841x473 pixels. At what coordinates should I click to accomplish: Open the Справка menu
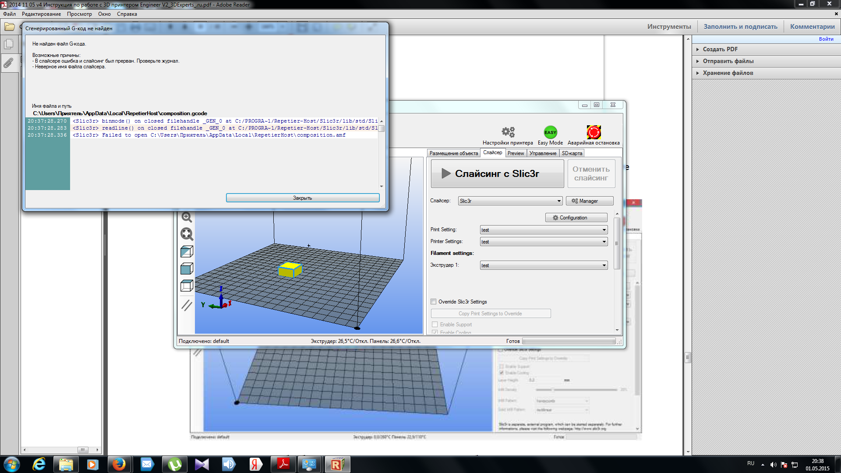pyautogui.click(x=127, y=14)
